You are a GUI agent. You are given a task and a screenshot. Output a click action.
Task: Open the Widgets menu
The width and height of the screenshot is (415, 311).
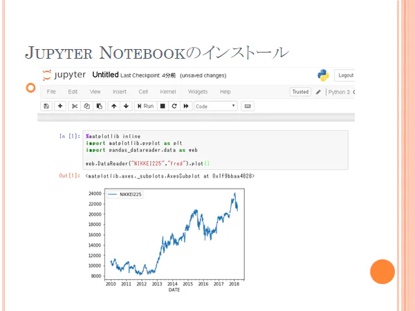(x=198, y=92)
